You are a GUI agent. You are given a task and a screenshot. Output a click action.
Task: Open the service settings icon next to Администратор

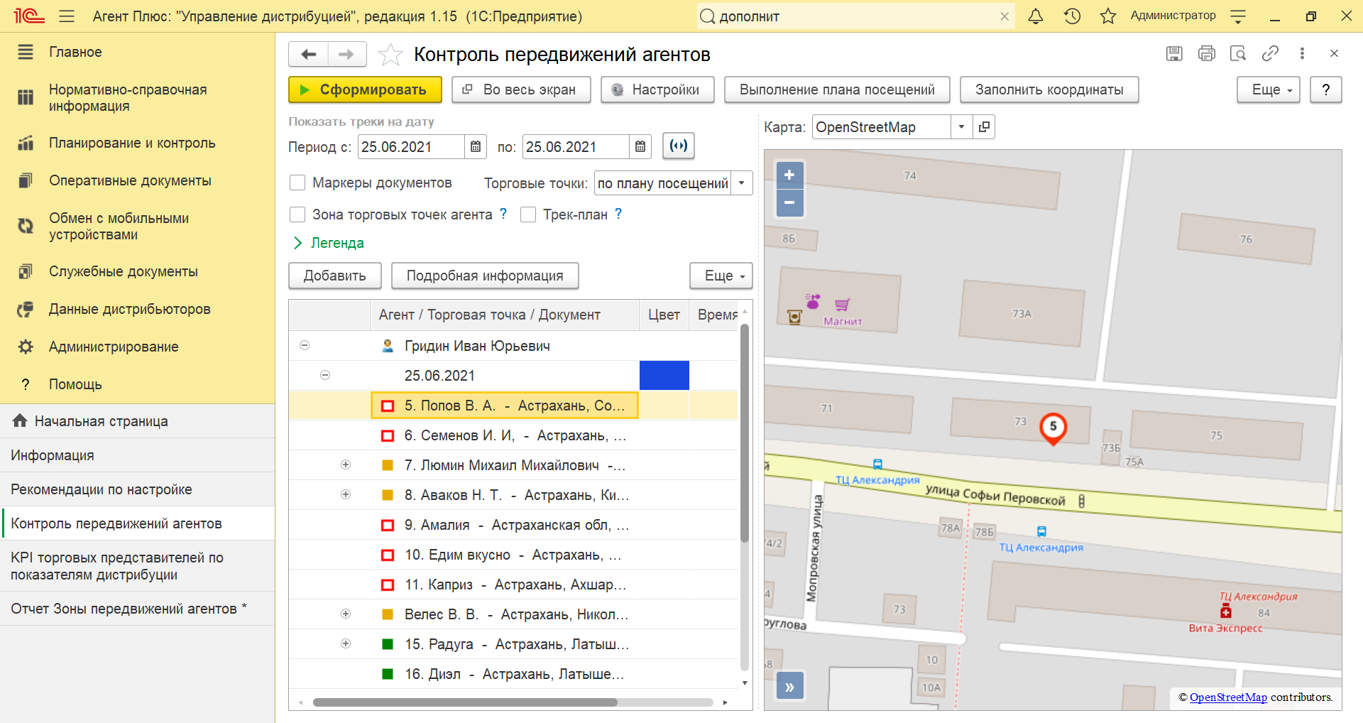[1238, 16]
